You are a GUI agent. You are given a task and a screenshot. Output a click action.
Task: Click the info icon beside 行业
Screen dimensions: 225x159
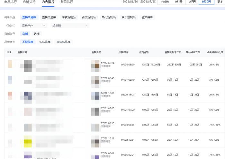14,25
